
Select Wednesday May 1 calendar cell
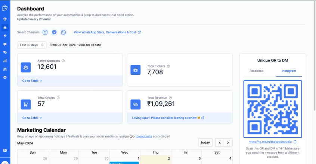coord(125,160)
